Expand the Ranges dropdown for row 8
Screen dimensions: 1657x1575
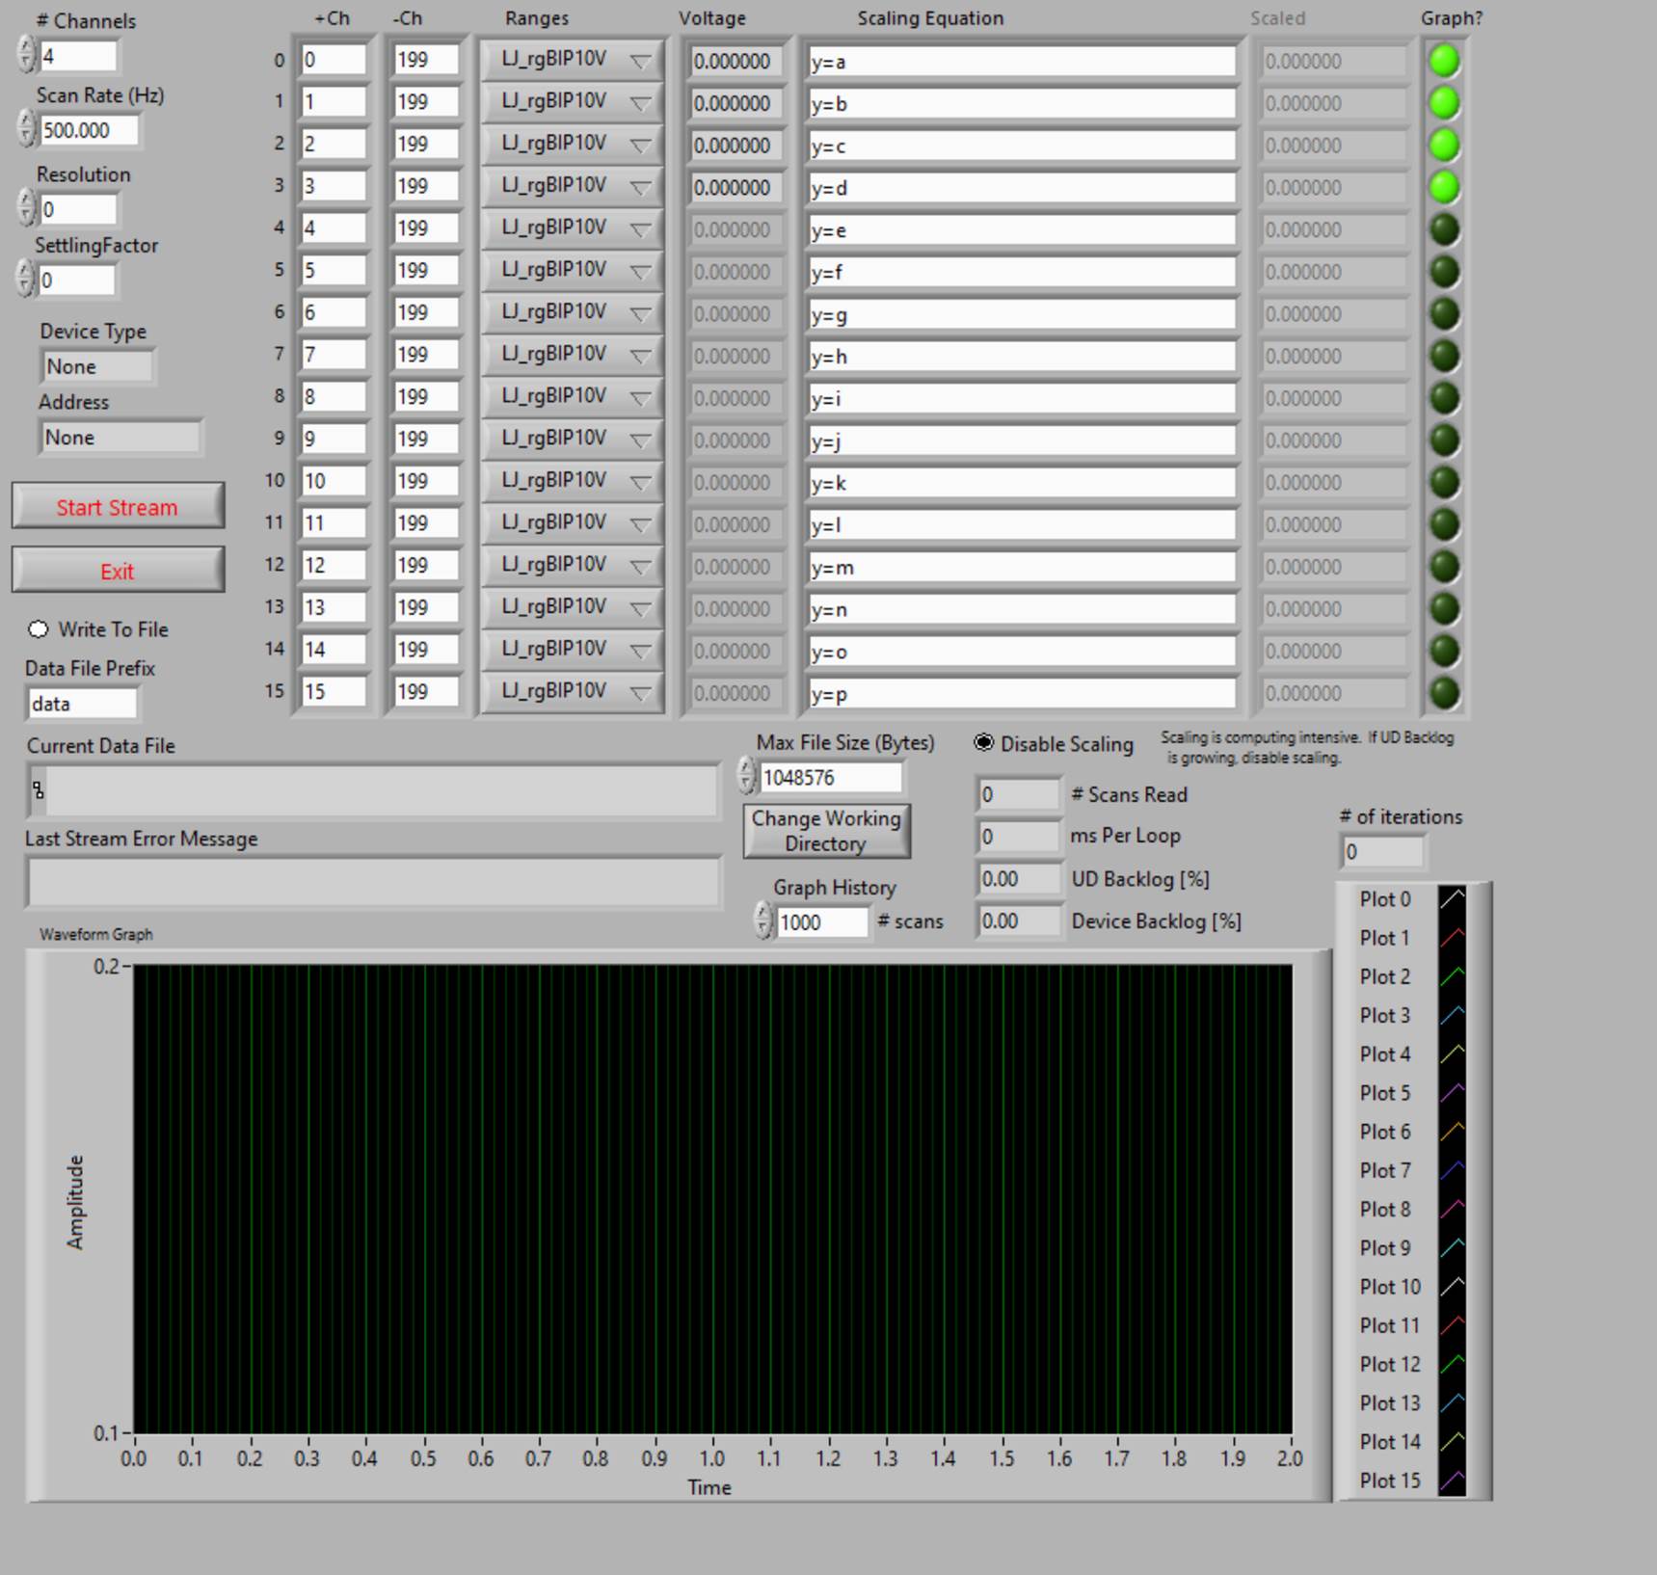pyautogui.click(x=572, y=397)
